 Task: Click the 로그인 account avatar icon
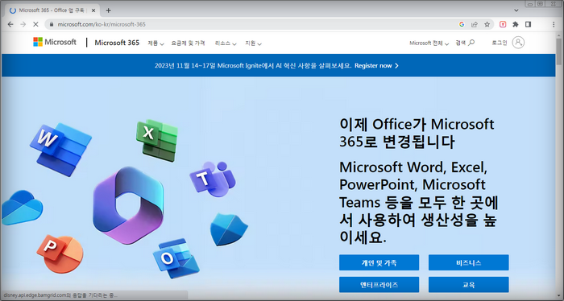coord(518,43)
